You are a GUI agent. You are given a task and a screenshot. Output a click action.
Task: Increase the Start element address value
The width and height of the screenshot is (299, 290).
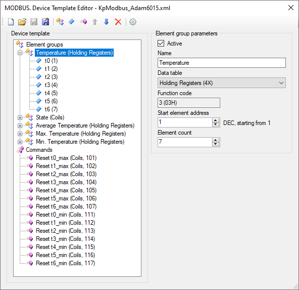coord(216,120)
